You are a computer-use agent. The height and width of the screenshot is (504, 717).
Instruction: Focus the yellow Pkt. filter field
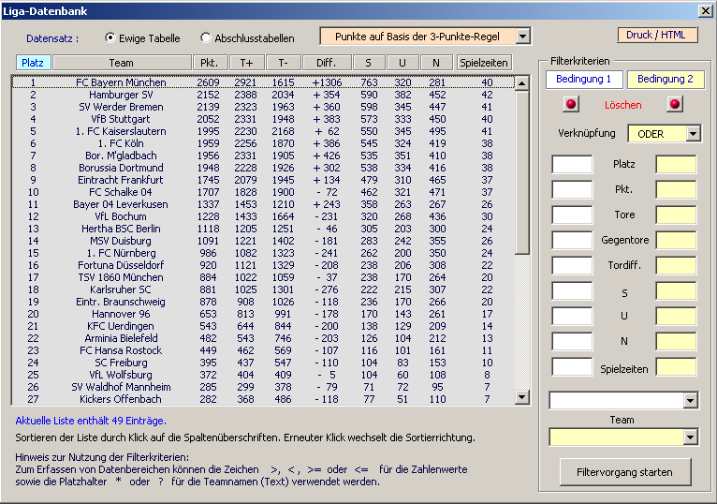tap(676, 189)
